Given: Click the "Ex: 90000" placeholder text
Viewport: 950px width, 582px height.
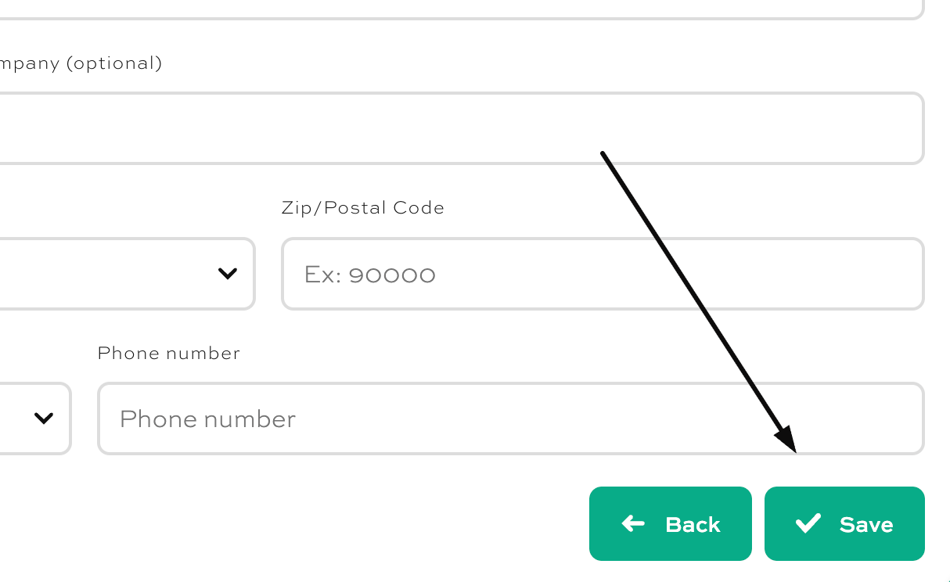Looking at the screenshot, I should 369,275.
